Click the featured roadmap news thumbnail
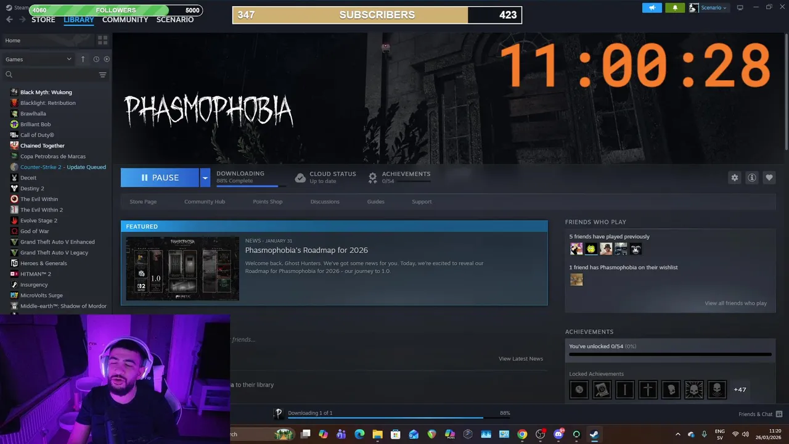 [x=182, y=268]
